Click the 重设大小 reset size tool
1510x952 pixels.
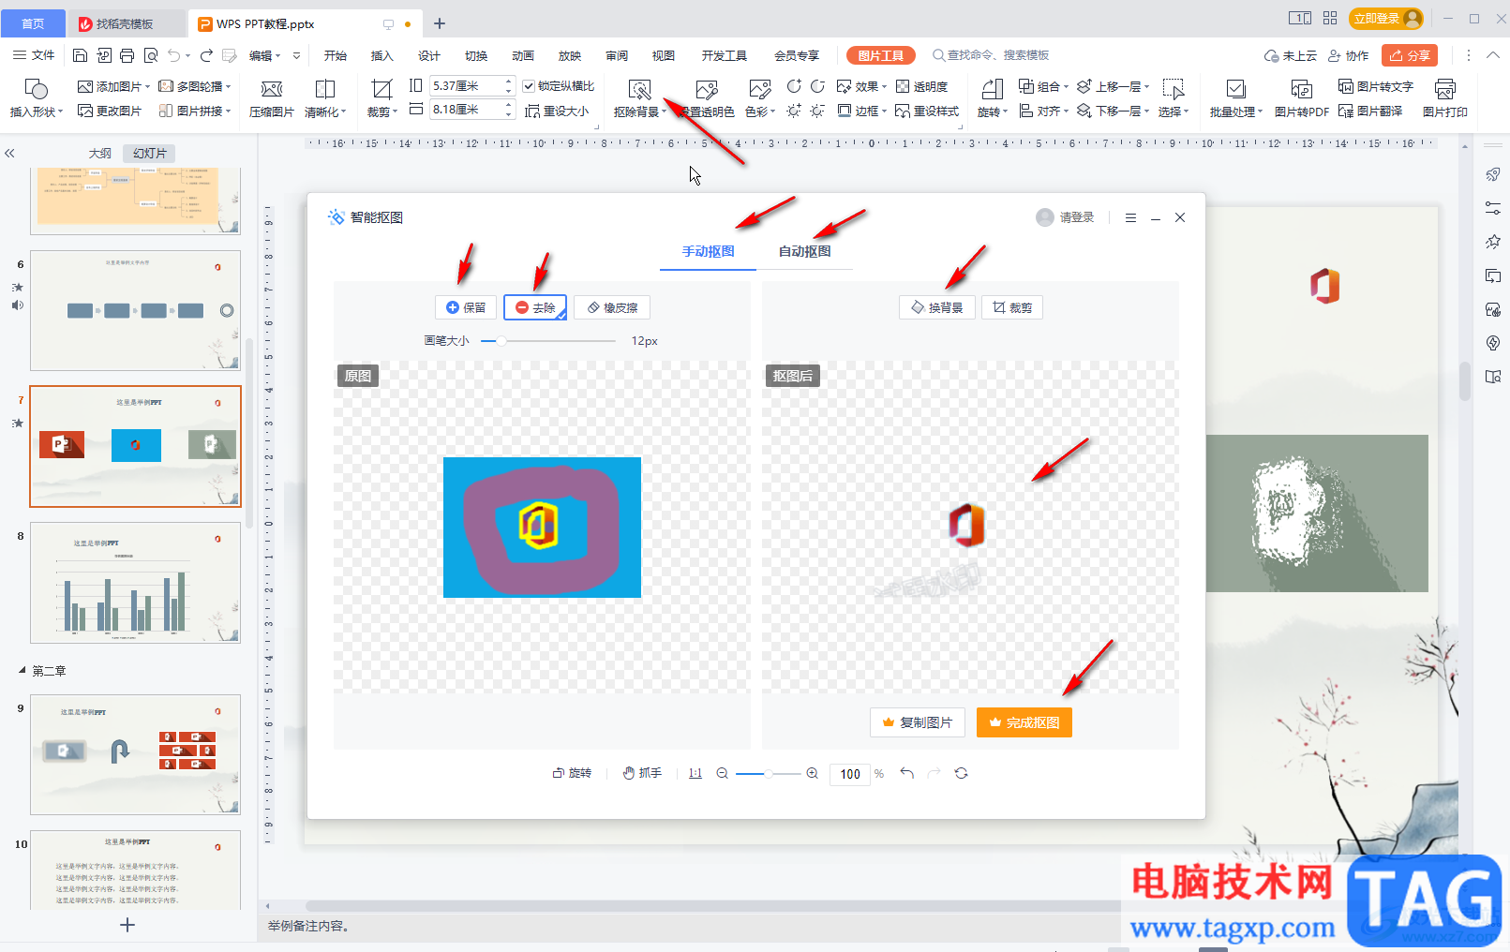[557, 111]
